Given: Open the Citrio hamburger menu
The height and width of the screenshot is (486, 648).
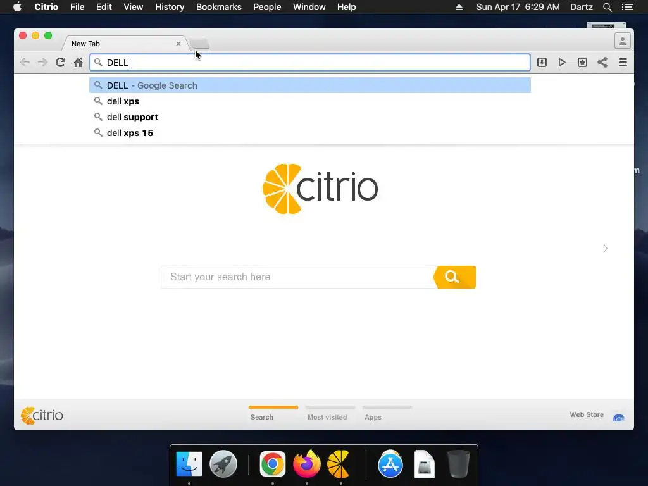Looking at the screenshot, I should pyautogui.click(x=623, y=63).
